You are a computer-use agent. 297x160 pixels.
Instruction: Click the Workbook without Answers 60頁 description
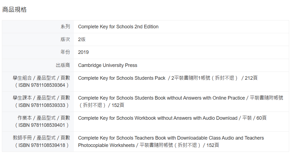point(172,118)
